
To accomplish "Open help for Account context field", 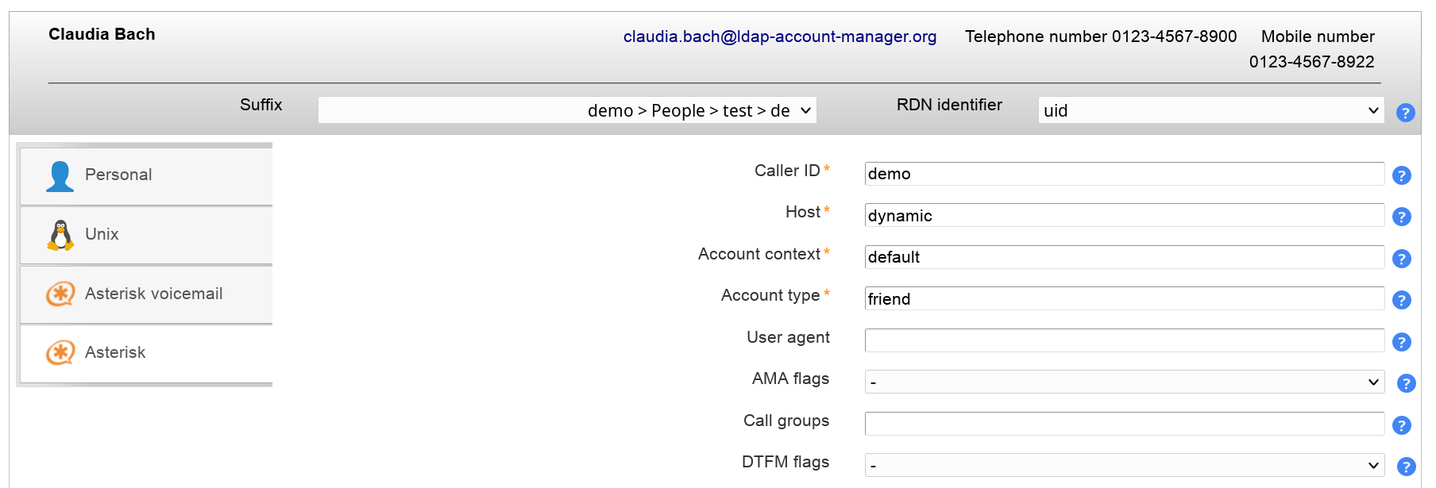I will (x=1402, y=259).
